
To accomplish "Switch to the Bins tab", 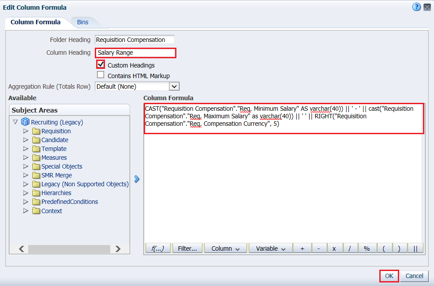I will pyautogui.click(x=82, y=22).
